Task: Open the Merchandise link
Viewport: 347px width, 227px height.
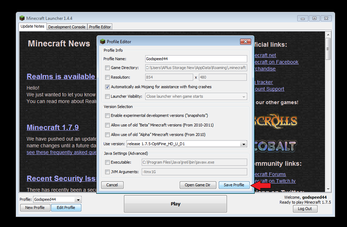Action: (x=265, y=69)
